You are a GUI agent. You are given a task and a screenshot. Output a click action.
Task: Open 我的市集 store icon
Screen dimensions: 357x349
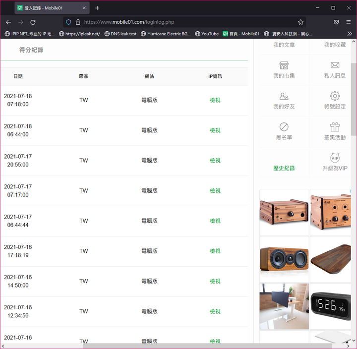point(284,65)
